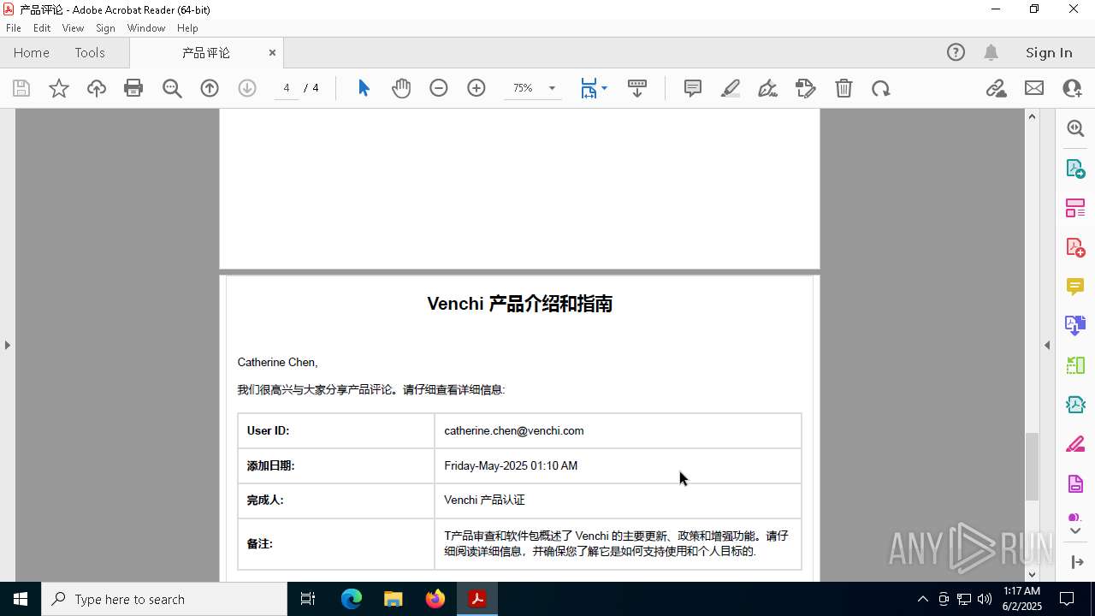
Task: Click the scroll down arrow
Action: 1032,574
